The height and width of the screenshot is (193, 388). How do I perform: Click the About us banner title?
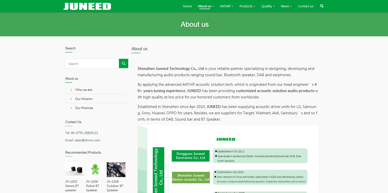point(195,24)
